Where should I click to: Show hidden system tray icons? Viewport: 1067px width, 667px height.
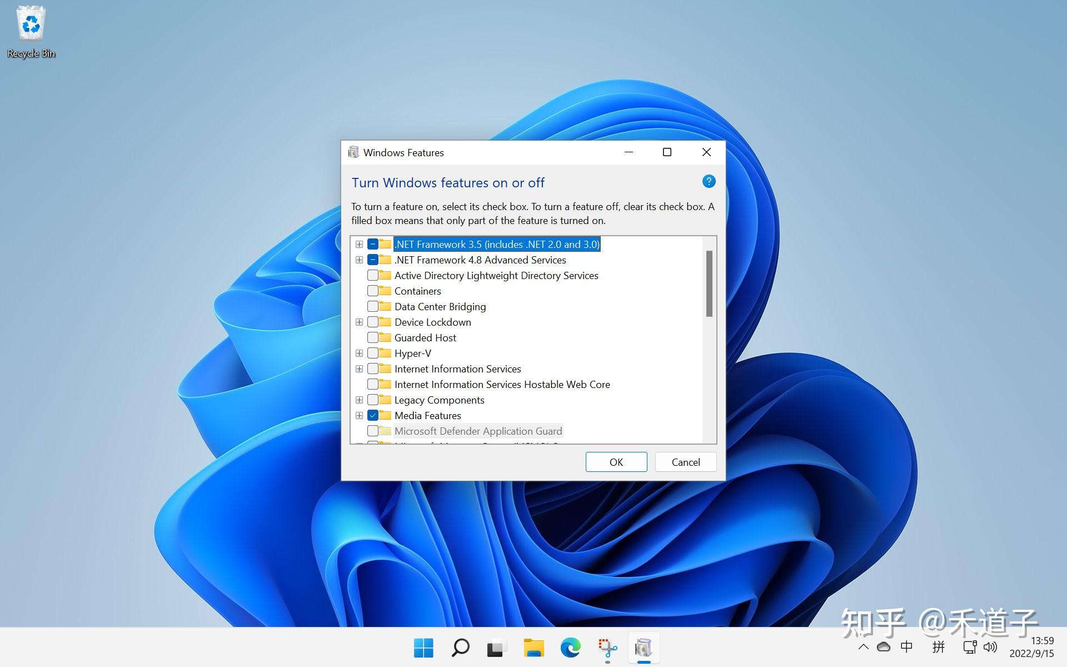click(x=863, y=647)
